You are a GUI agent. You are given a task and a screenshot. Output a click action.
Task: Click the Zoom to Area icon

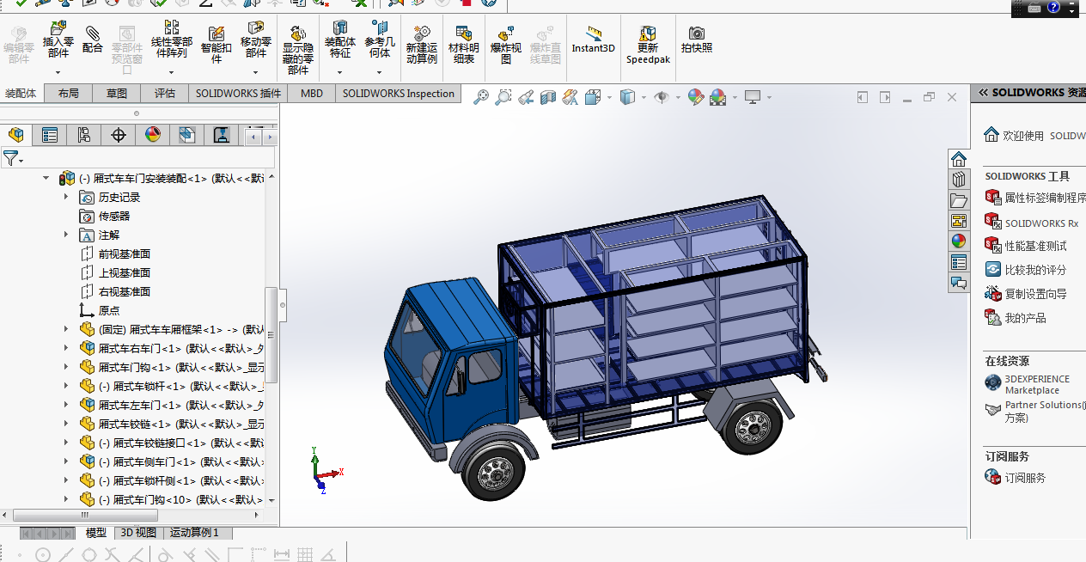tap(503, 98)
